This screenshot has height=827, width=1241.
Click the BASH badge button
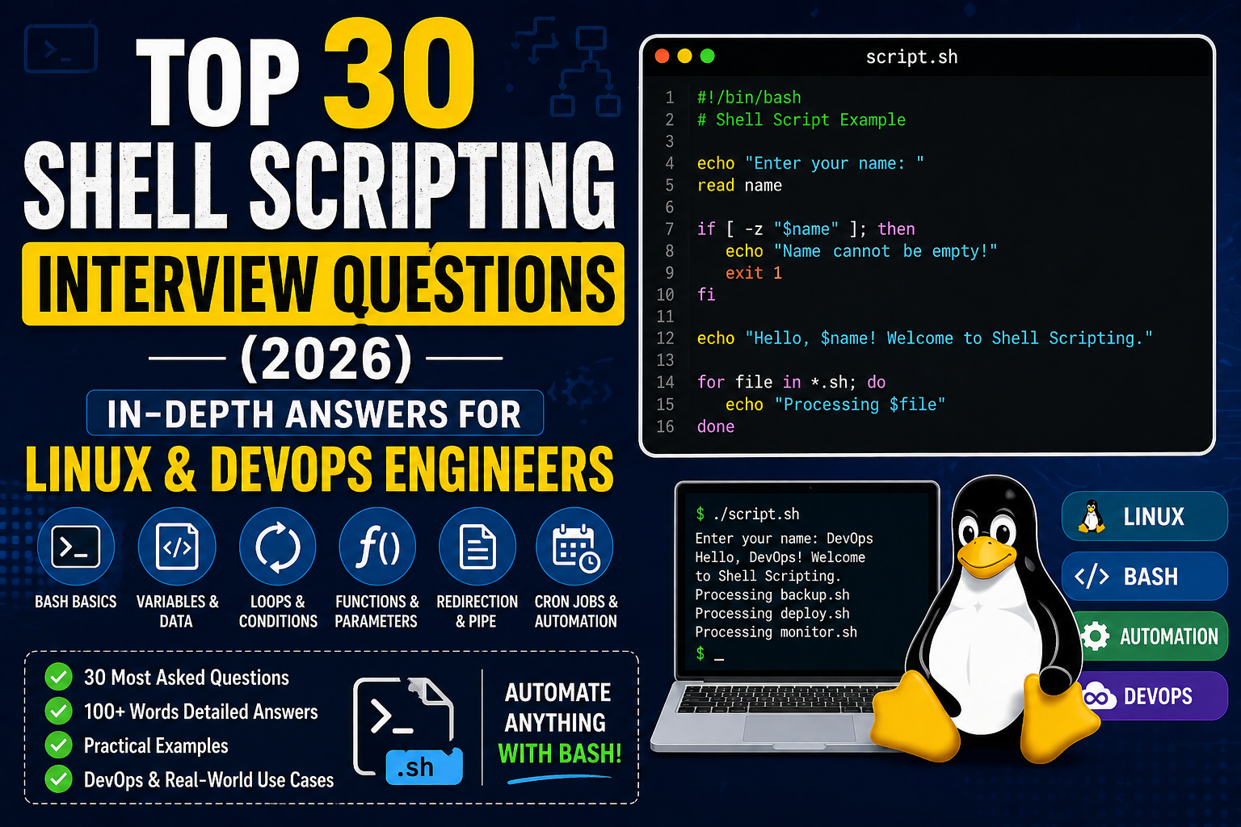[x=1145, y=576]
